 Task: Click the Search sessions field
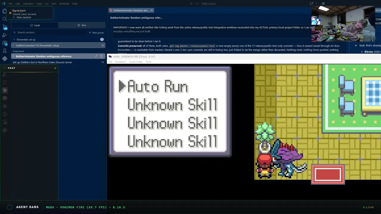pos(49,32)
